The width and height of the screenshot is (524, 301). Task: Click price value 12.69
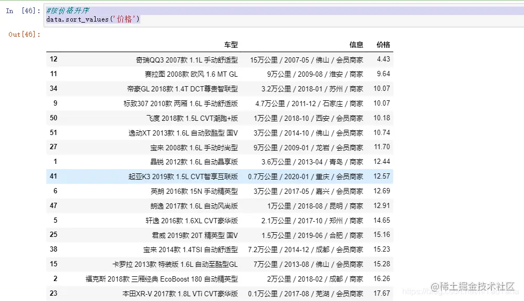382,191
